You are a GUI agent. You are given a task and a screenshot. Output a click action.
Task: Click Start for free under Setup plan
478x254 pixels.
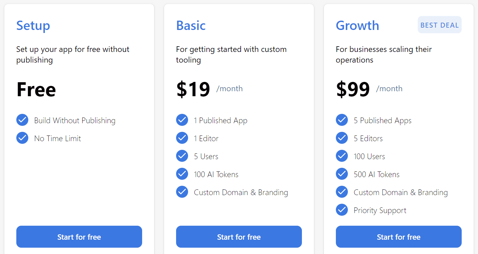coord(79,237)
